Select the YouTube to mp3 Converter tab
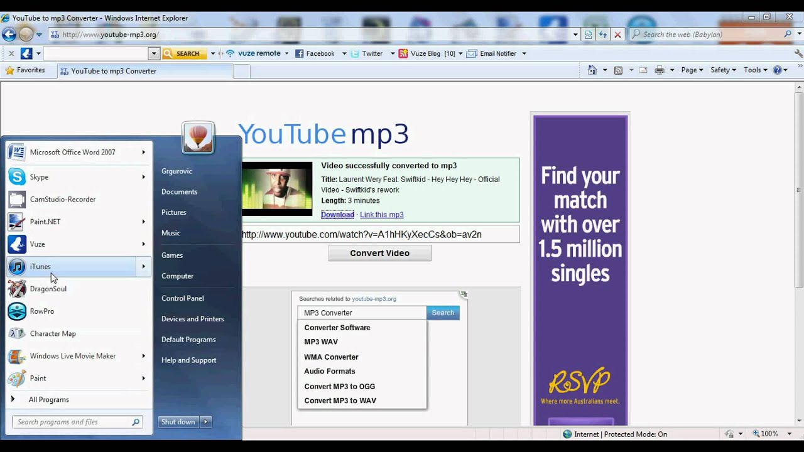 tap(144, 71)
